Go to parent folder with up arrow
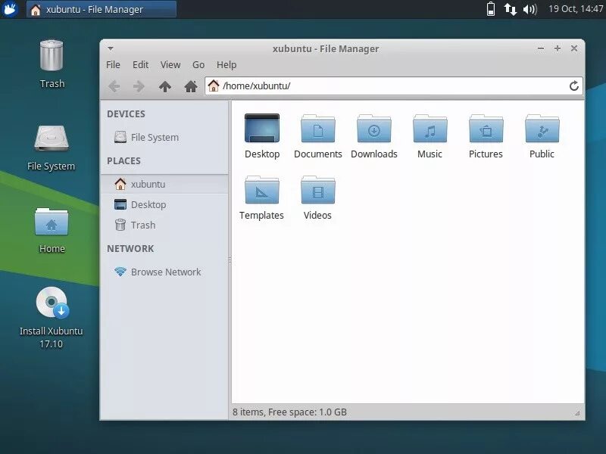606x454 pixels. point(165,86)
